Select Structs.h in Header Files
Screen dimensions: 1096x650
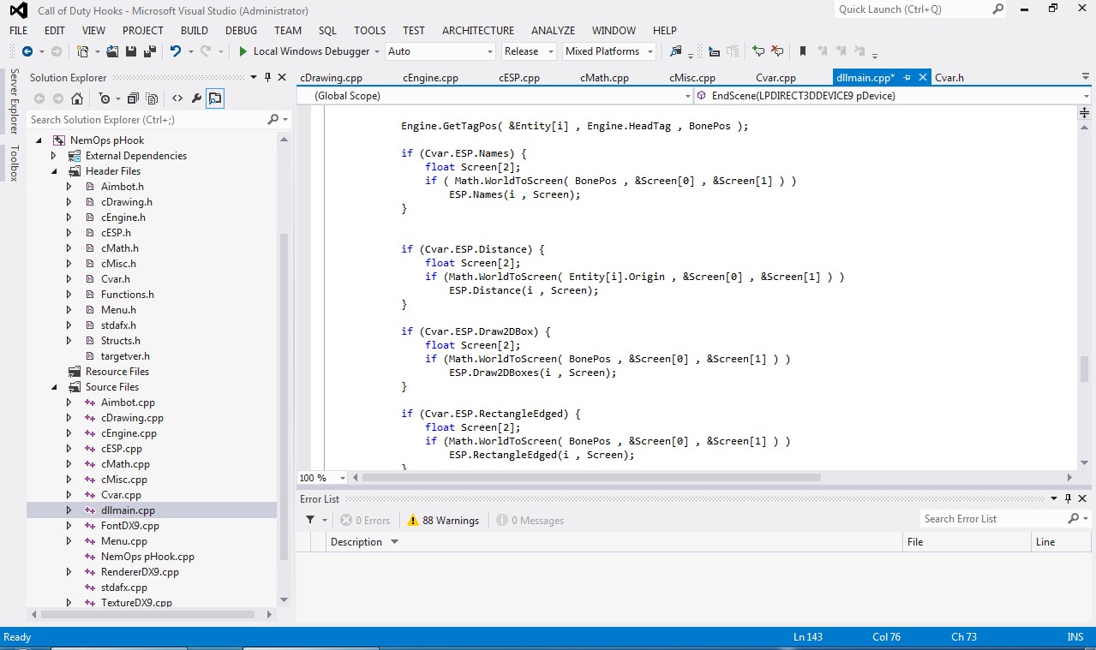[120, 341]
